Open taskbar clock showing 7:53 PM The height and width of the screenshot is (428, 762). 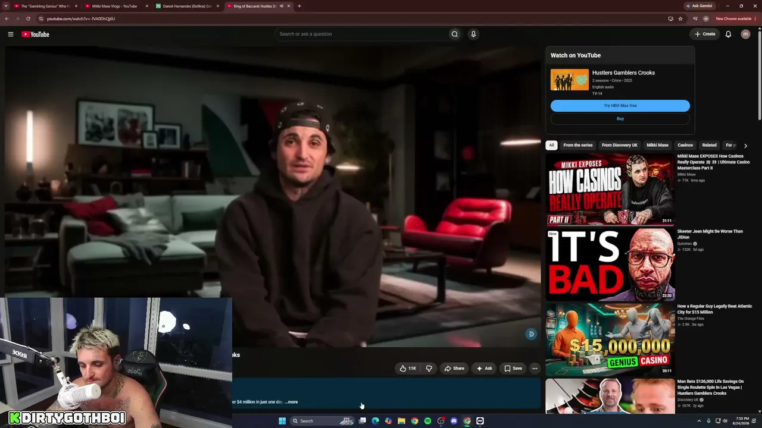click(x=742, y=421)
